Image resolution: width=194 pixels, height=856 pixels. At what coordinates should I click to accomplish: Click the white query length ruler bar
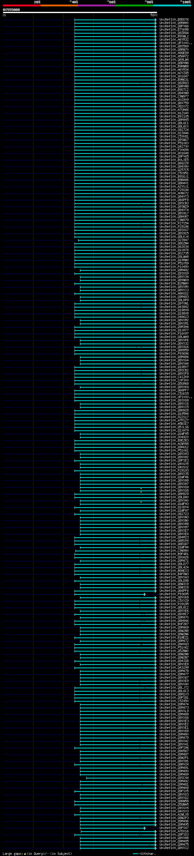click(x=80, y=13)
